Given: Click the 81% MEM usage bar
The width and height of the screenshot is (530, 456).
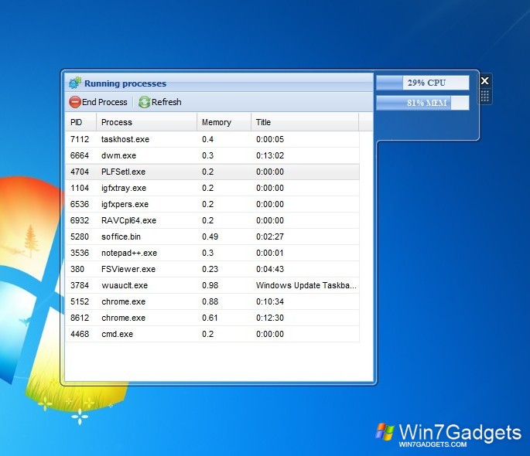Looking at the screenshot, I should (422, 103).
